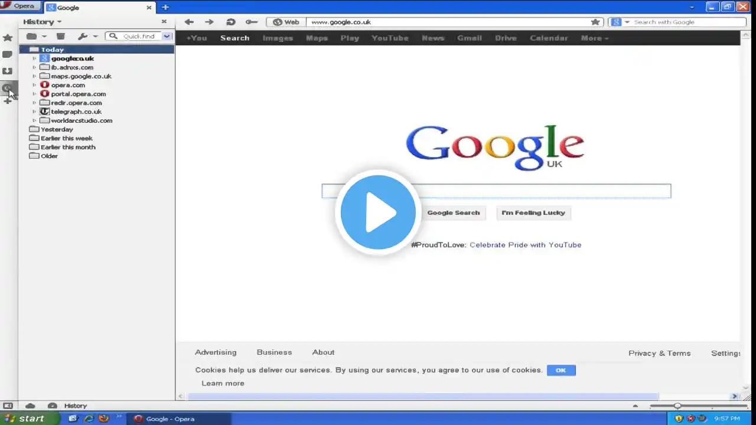756x425 pixels.
Task: Open Maps from Google's top bar
Action: (x=317, y=38)
